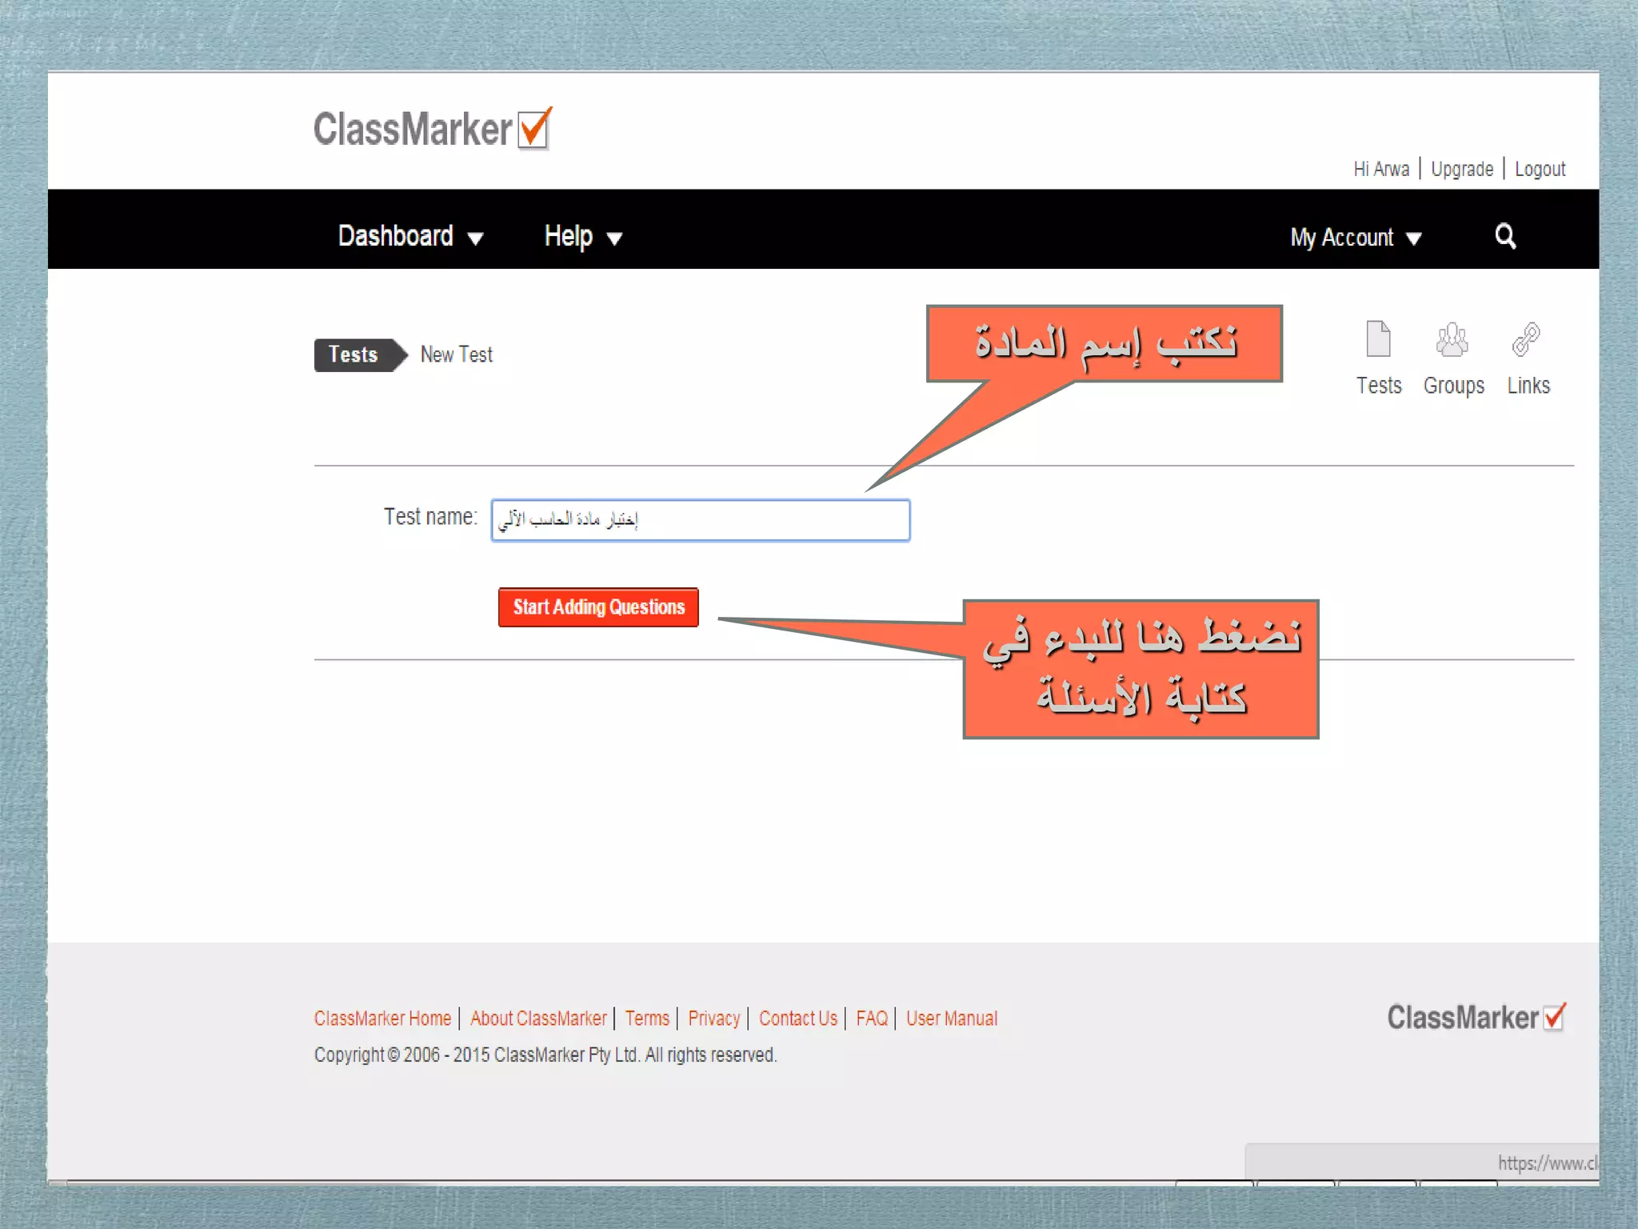1638x1229 pixels.
Task: Click the Tests breadcrumb tag
Action: [x=354, y=354]
